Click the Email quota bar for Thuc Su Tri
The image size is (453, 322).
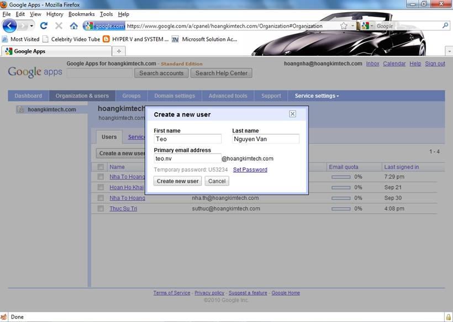(341, 209)
